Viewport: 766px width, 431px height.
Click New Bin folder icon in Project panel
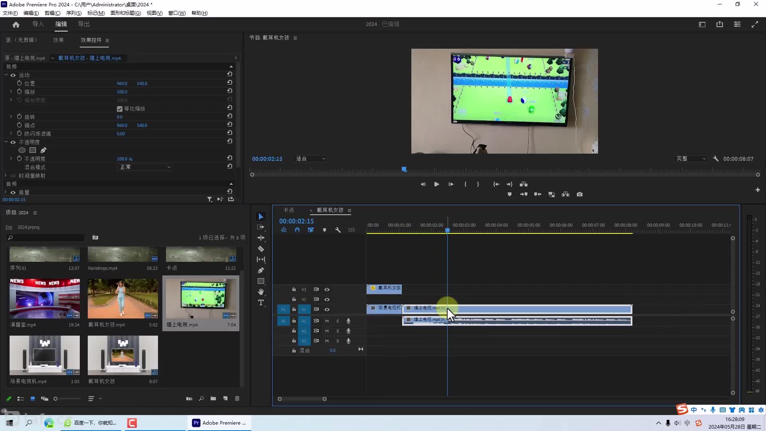(x=213, y=398)
